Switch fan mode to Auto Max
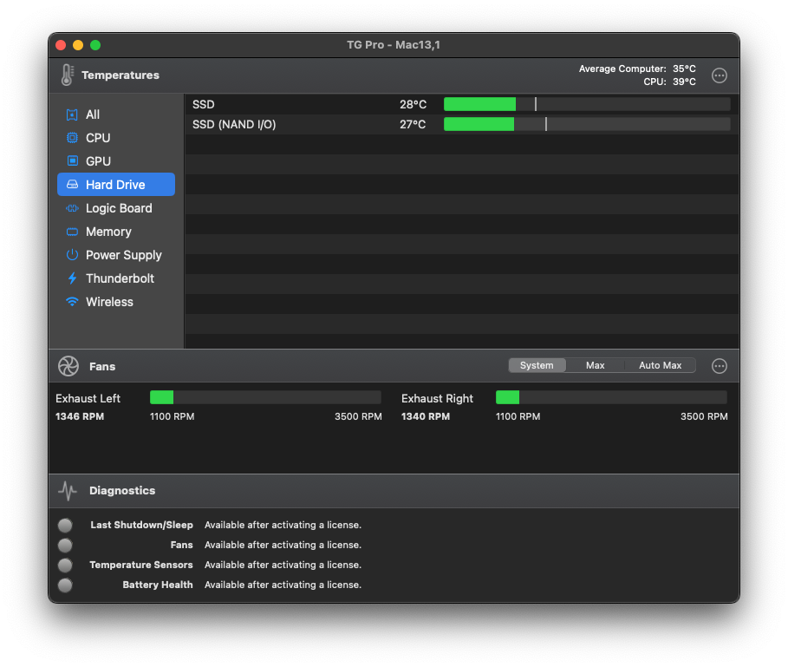788x667 pixels. [x=660, y=365]
